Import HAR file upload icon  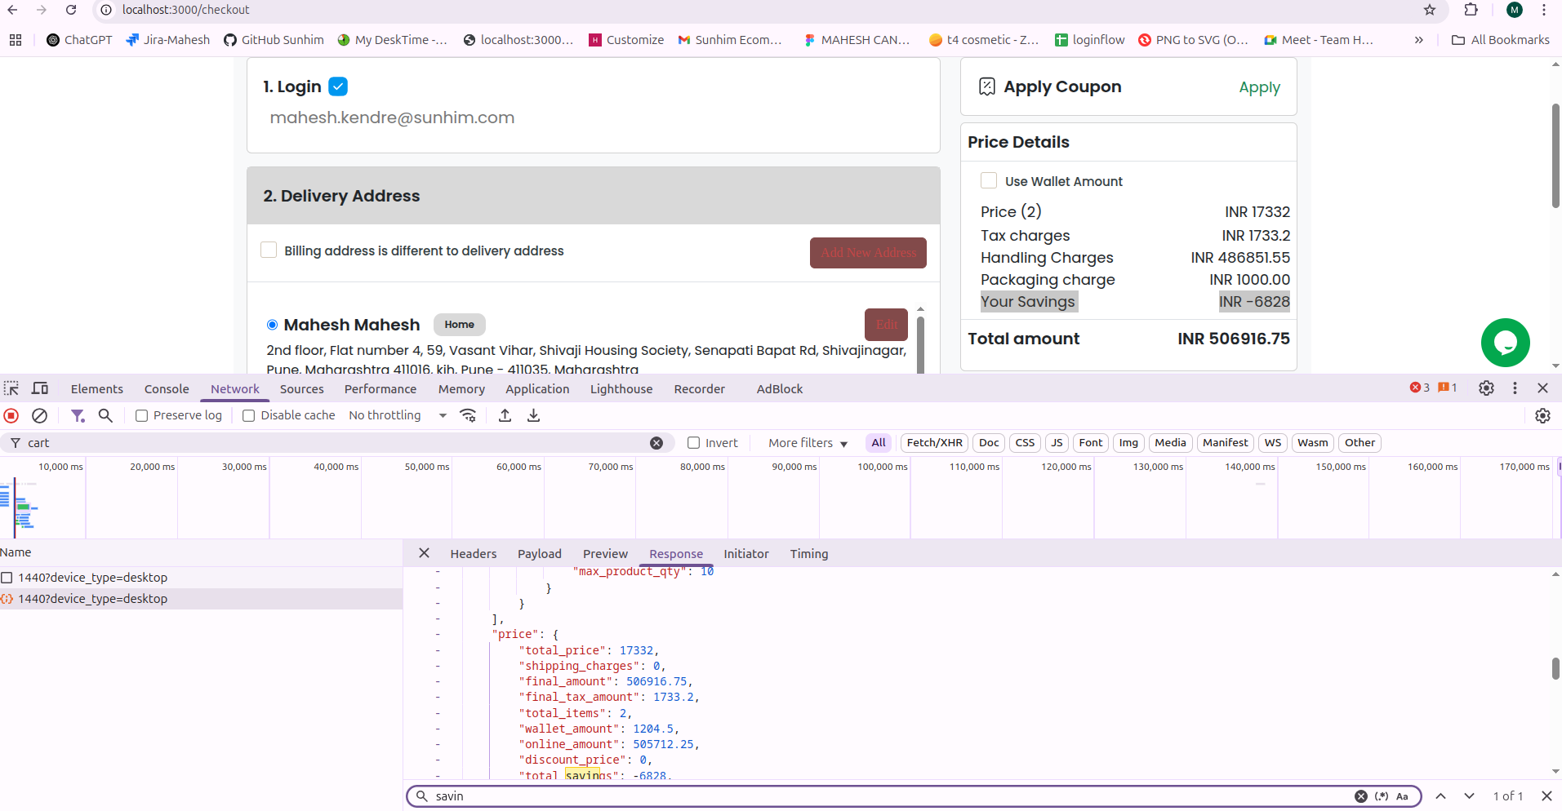[505, 415]
